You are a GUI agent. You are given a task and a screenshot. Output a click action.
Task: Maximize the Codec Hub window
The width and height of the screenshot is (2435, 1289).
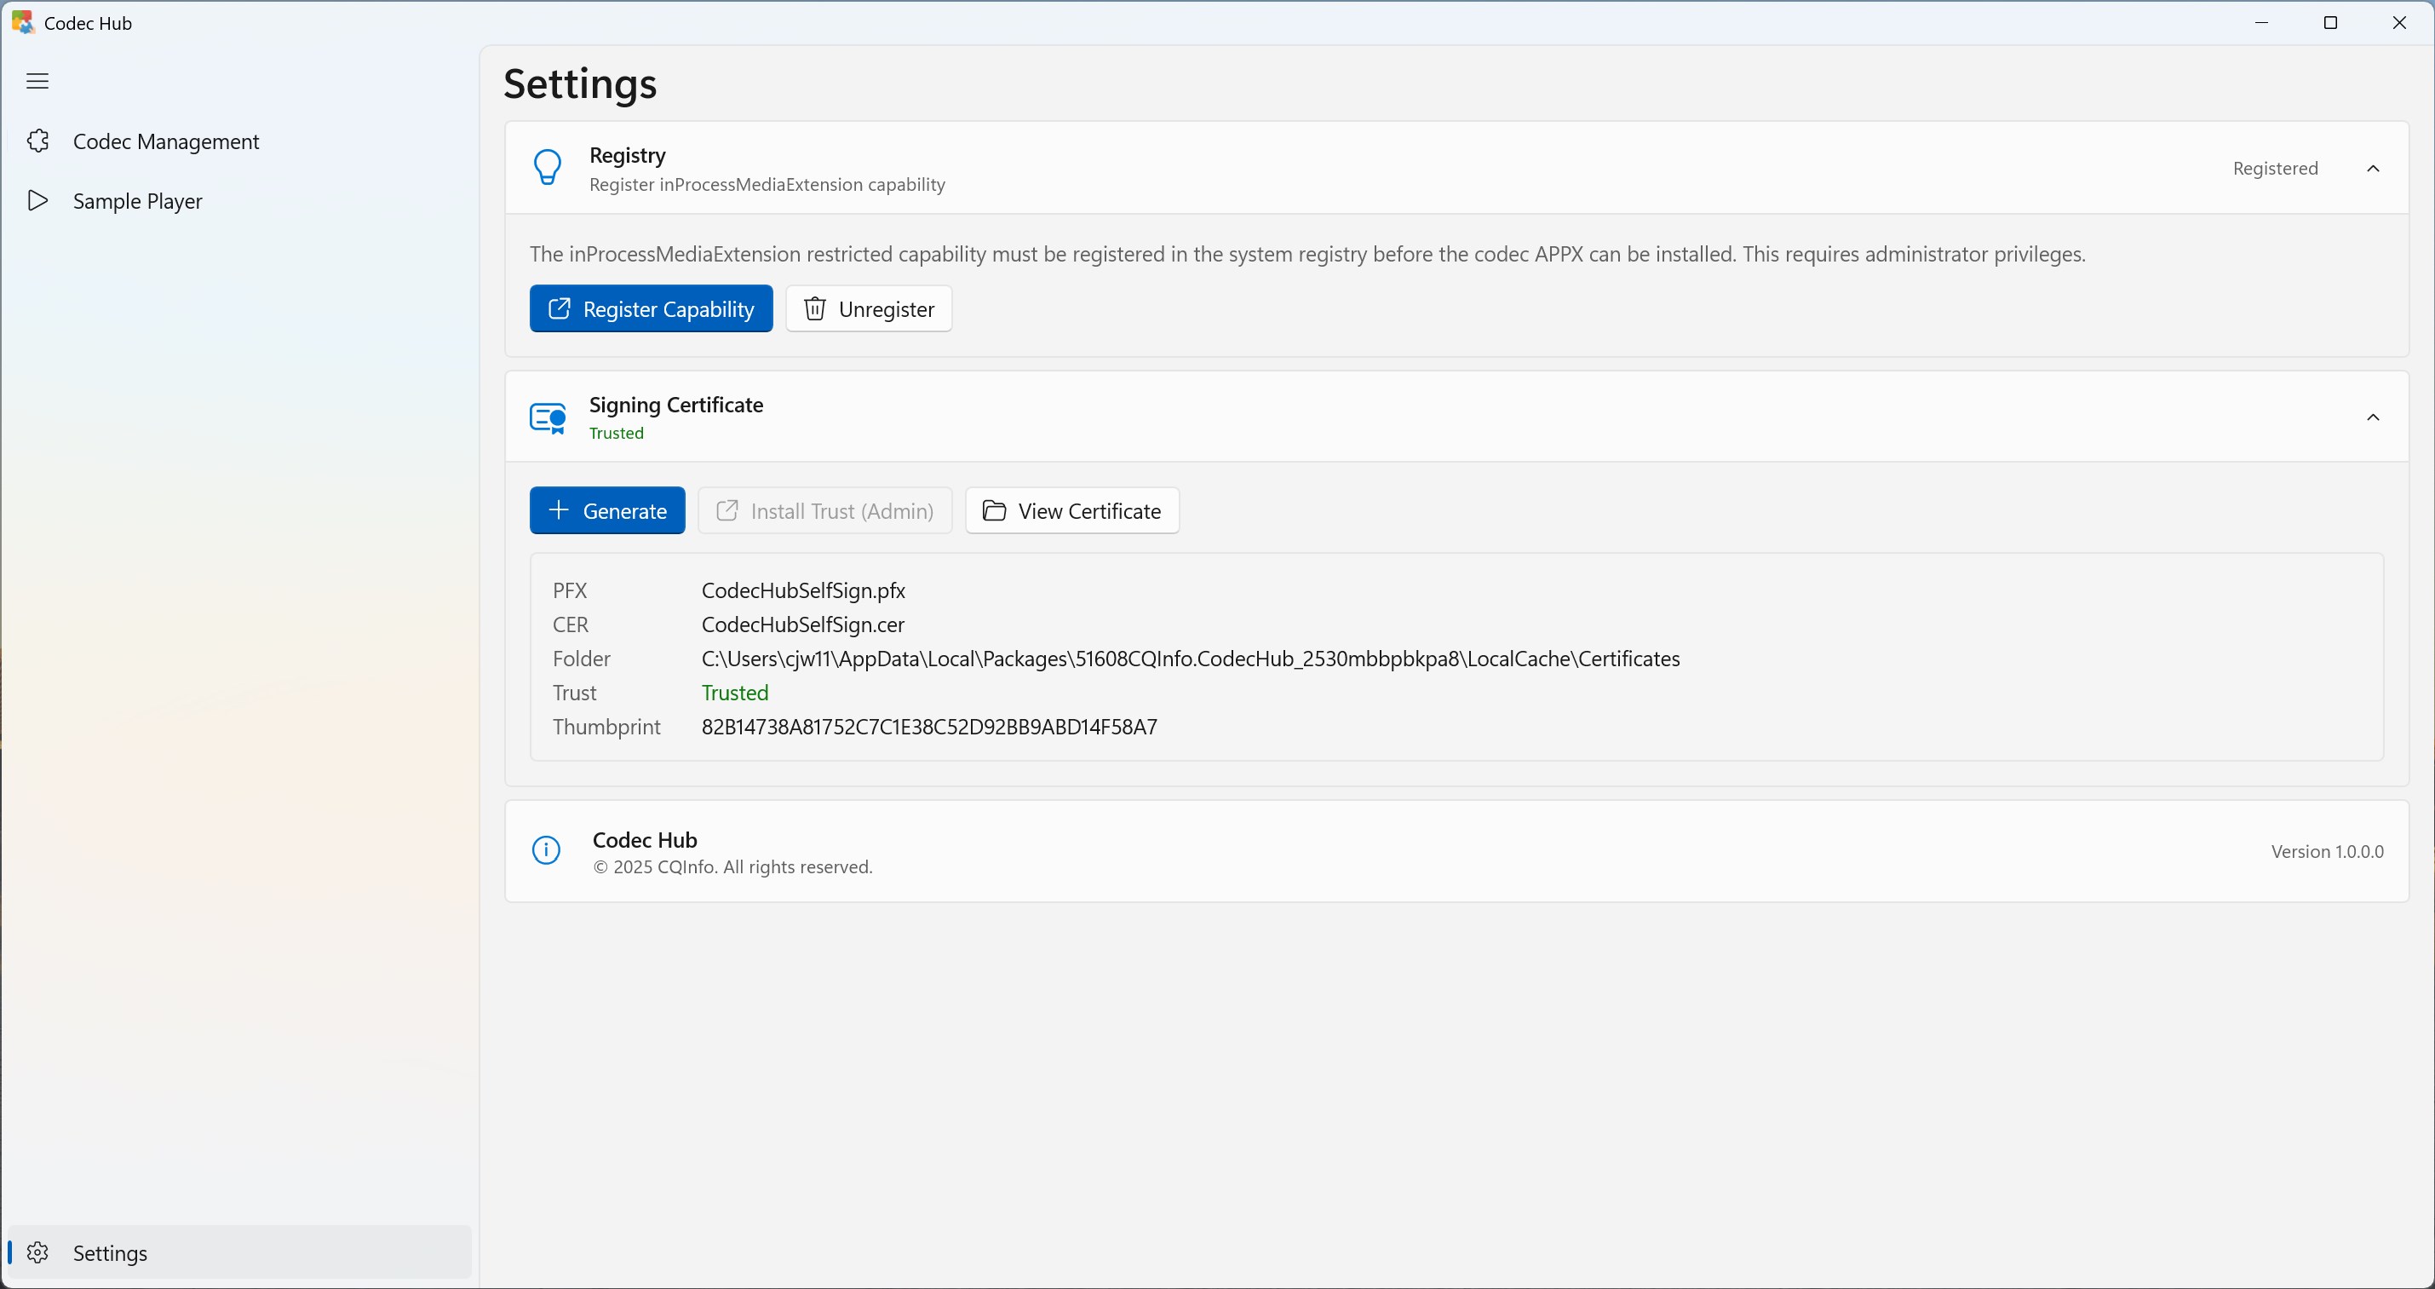point(2331,23)
